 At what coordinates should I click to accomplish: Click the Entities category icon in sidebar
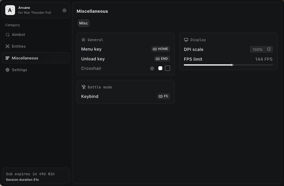pyautogui.click(x=8, y=46)
